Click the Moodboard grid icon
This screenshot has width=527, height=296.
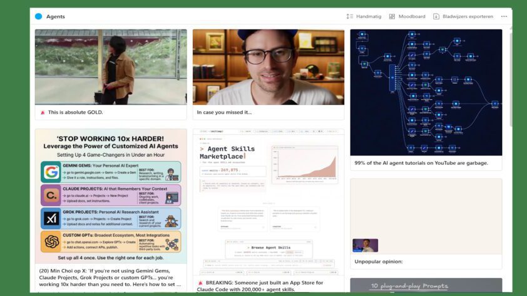coord(392,16)
